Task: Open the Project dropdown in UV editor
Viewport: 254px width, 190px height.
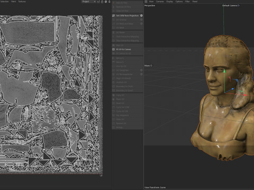Action: point(89,2)
